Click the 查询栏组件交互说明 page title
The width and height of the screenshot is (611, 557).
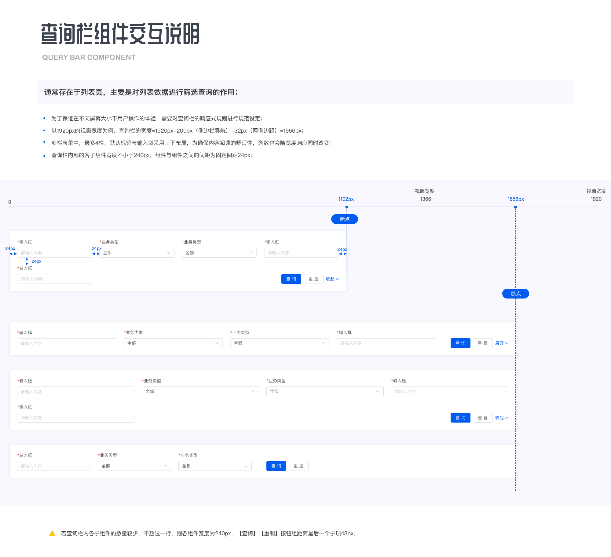(120, 34)
